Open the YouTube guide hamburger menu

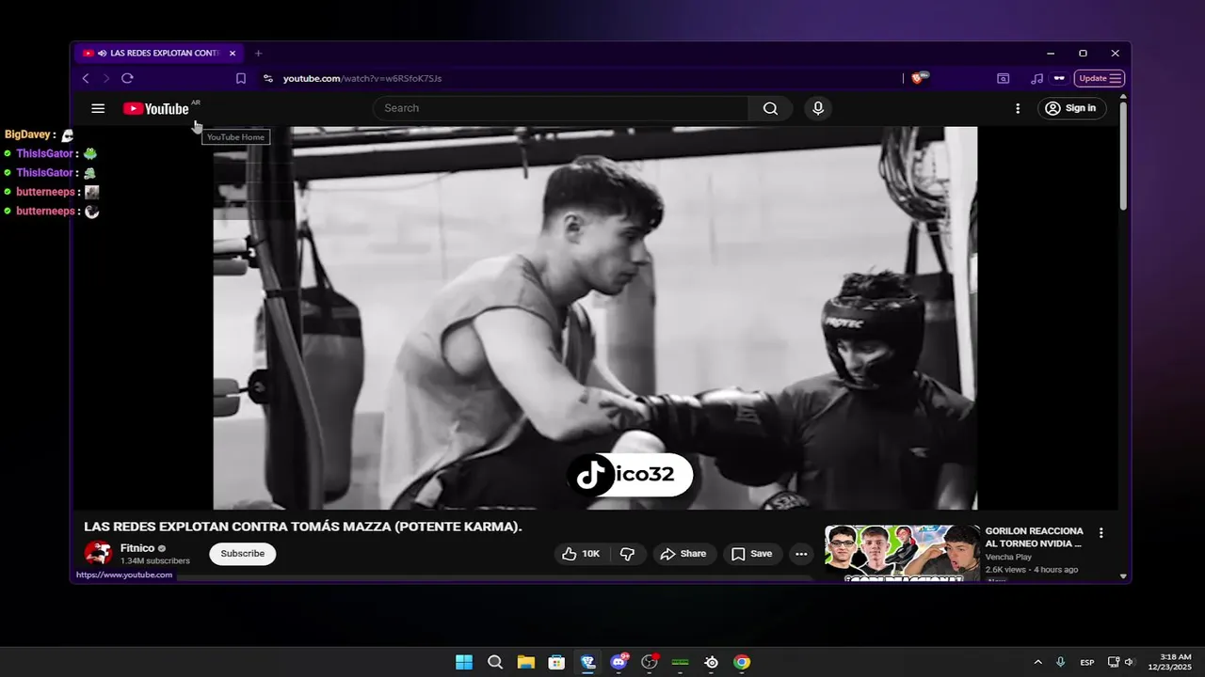tap(98, 108)
